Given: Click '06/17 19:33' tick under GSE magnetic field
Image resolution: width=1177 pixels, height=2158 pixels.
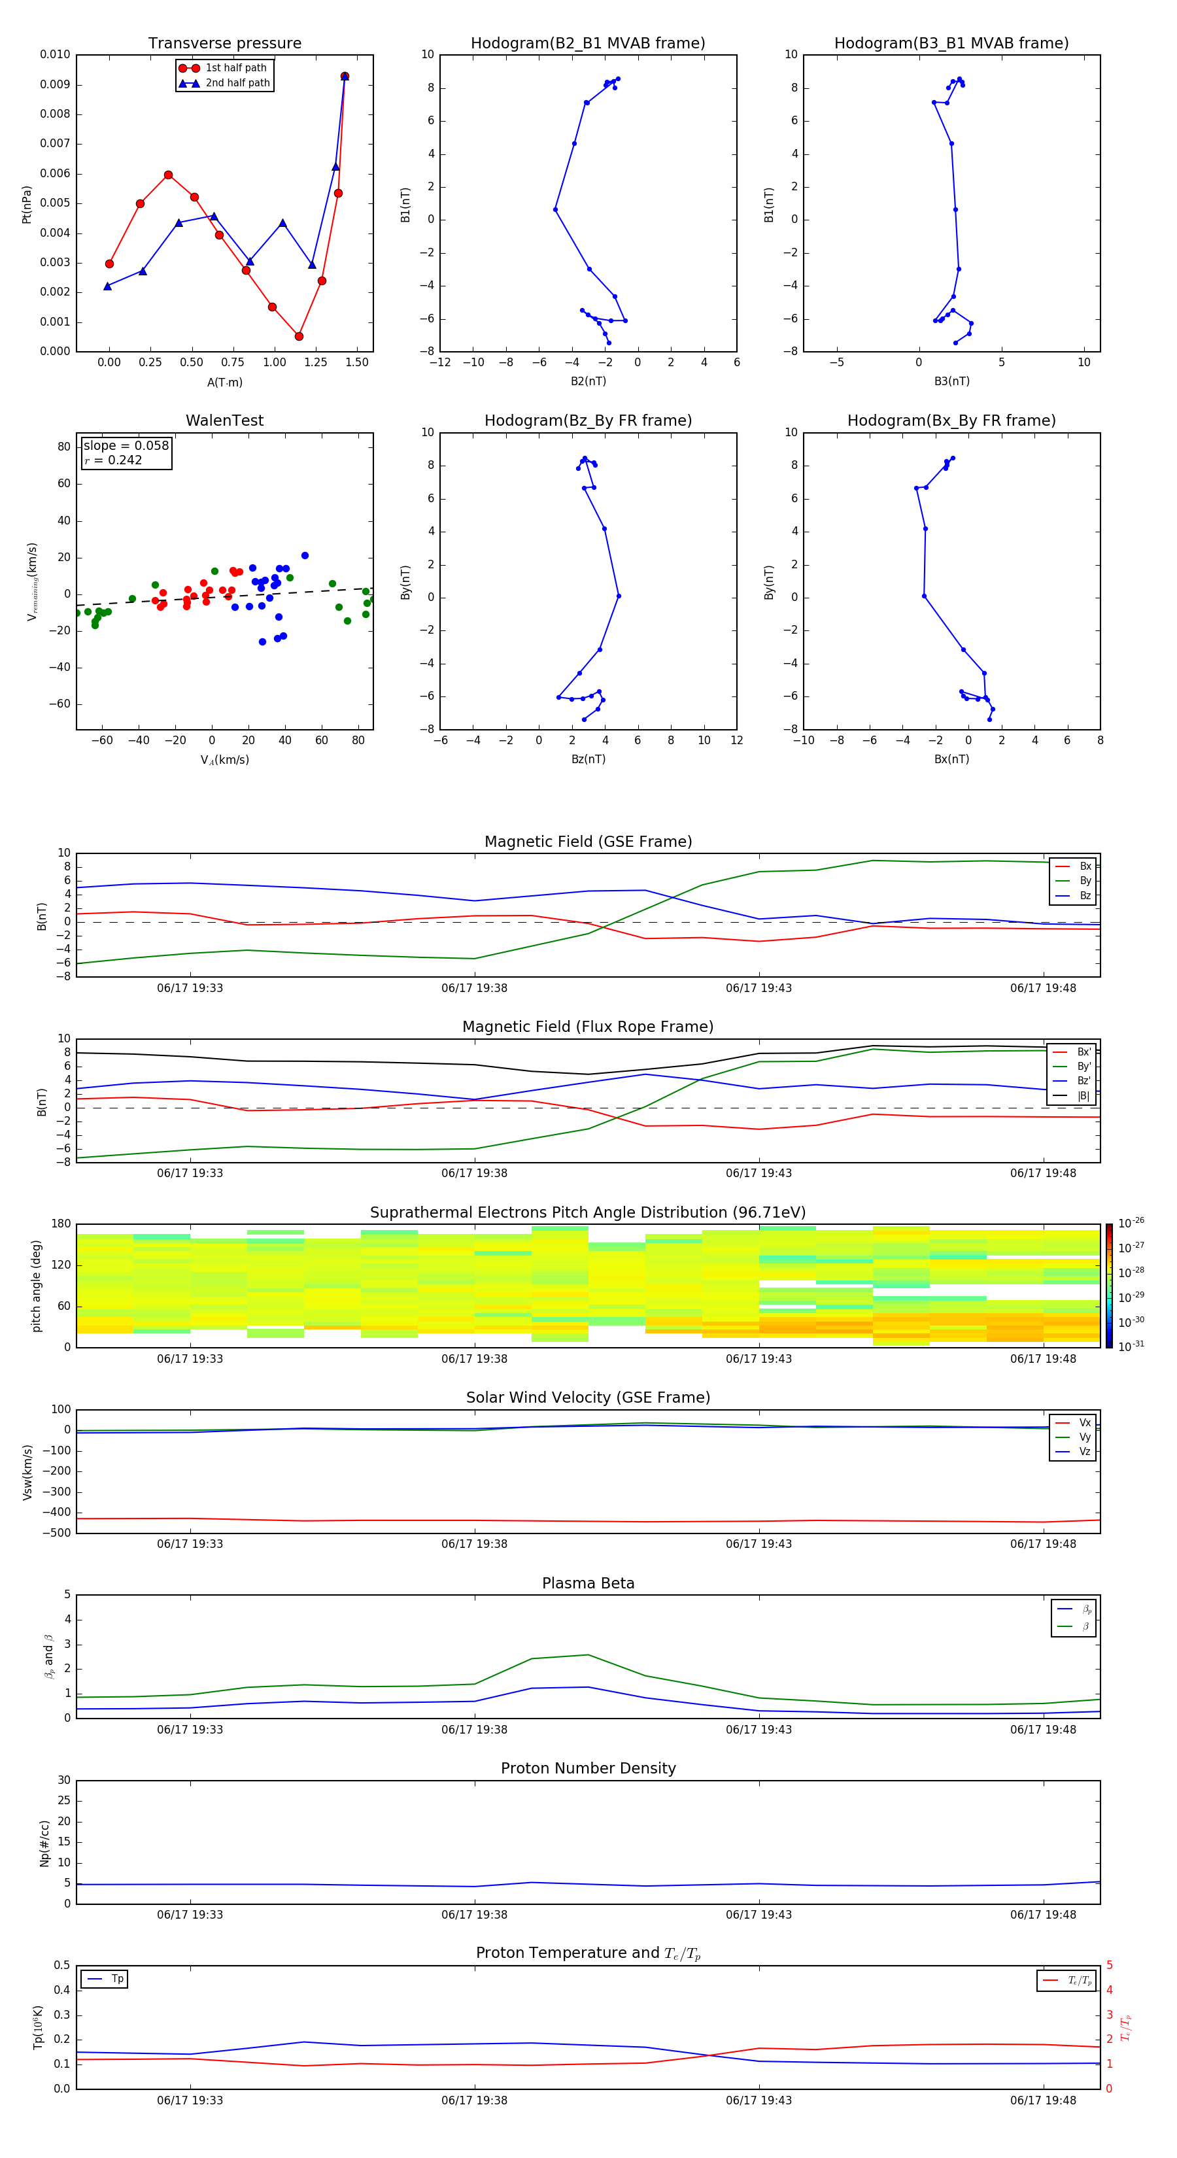Looking at the screenshot, I should [x=190, y=987].
